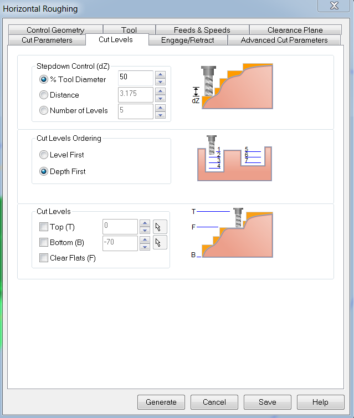Select the Distance radio button
Screen dimensions: 354x418
pyautogui.click(x=43, y=95)
